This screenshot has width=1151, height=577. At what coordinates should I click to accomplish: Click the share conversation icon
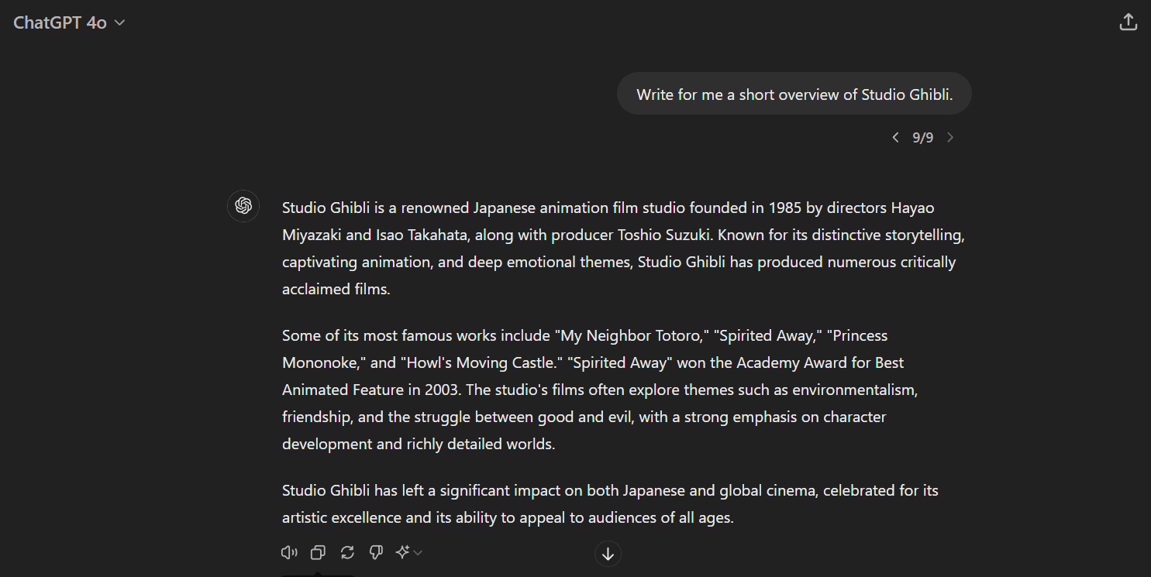(1128, 22)
